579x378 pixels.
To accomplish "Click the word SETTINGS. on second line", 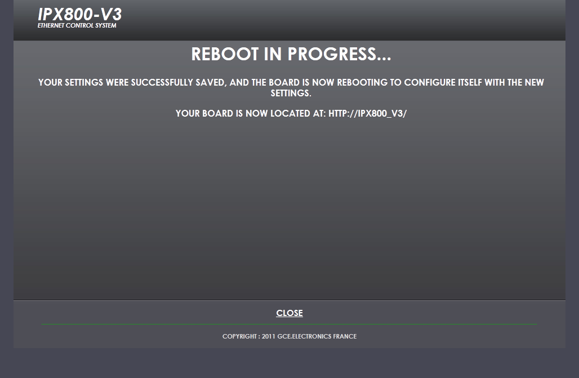I will pyautogui.click(x=291, y=93).
